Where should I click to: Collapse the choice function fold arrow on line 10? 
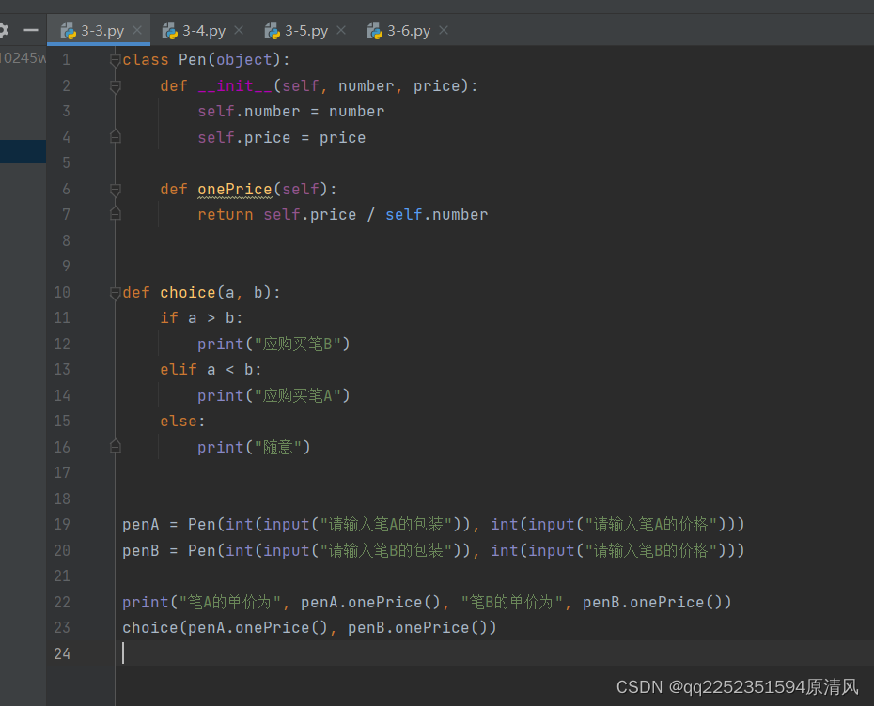click(x=115, y=292)
